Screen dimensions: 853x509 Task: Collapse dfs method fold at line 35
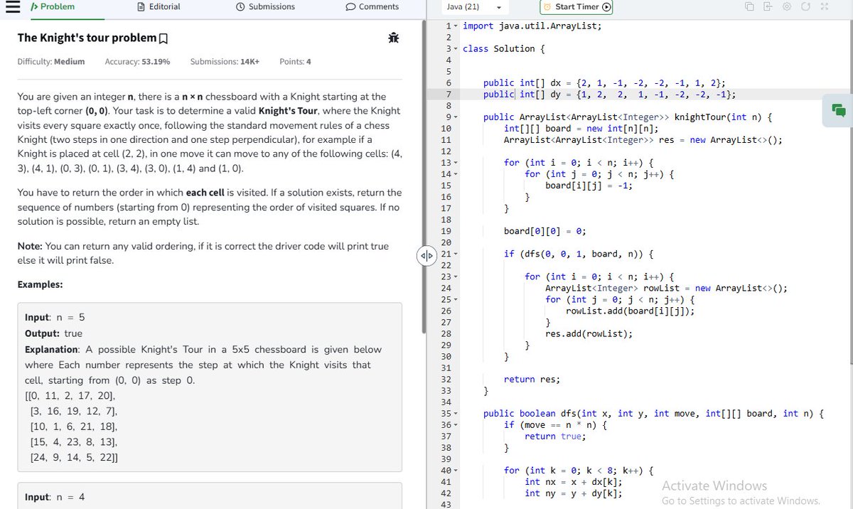(455, 413)
